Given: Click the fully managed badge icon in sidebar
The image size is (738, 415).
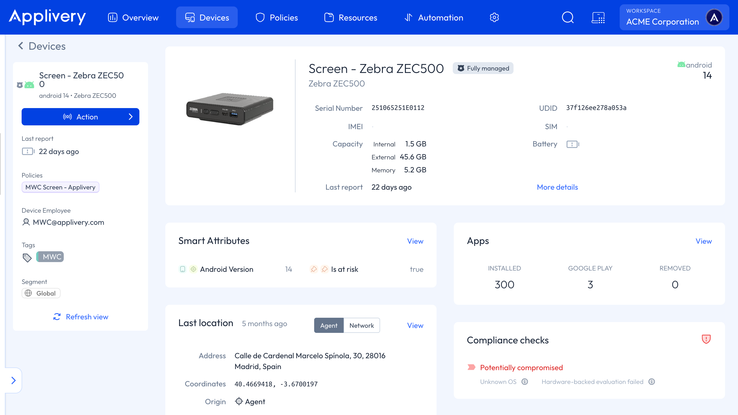Looking at the screenshot, I should click(x=19, y=85).
